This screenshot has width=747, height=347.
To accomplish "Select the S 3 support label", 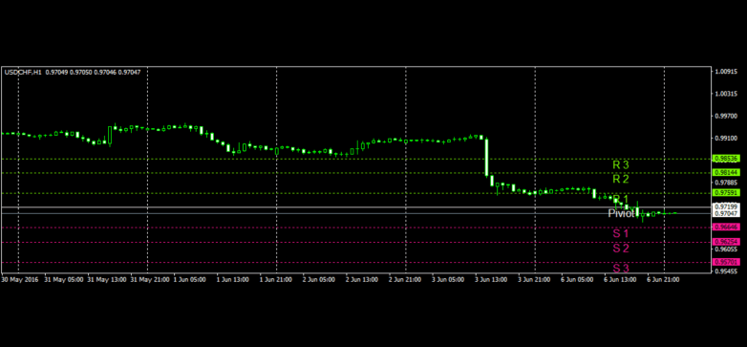I will point(621,268).
